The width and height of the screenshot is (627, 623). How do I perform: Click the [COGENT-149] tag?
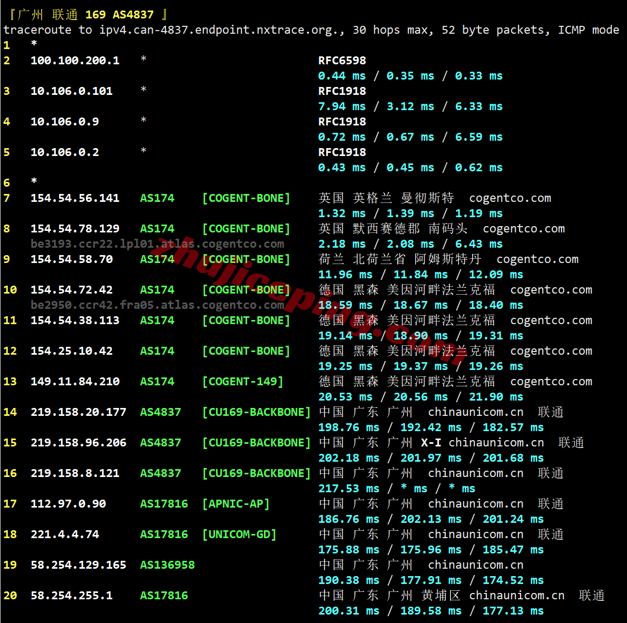pyautogui.click(x=243, y=381)
